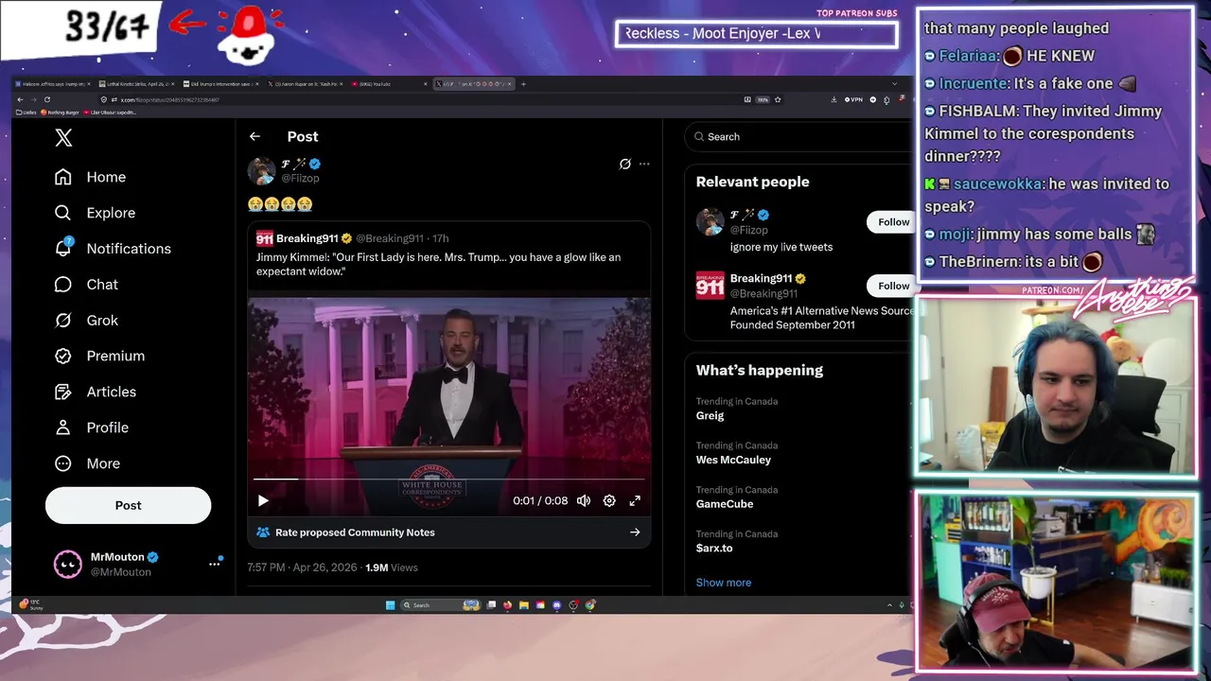Show hidden system tray icons
Viewport: 1211px width, 681px height.
889,605
